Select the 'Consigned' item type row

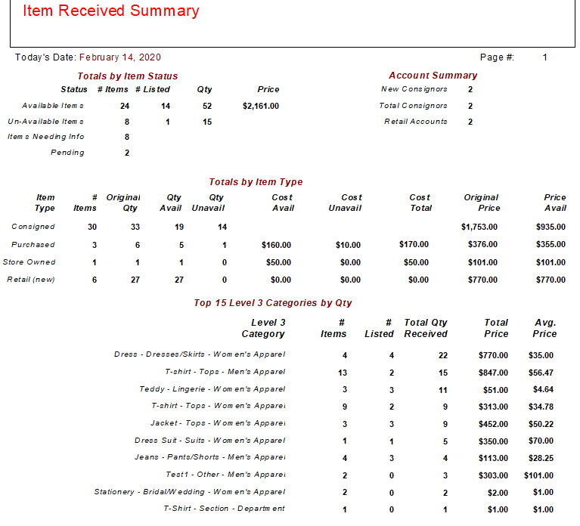[x=284, y=227]
